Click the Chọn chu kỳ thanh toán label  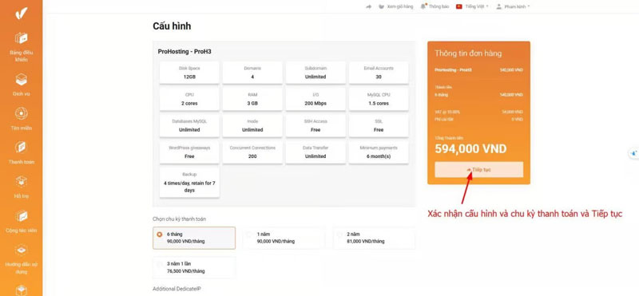[x=179, y=219]
